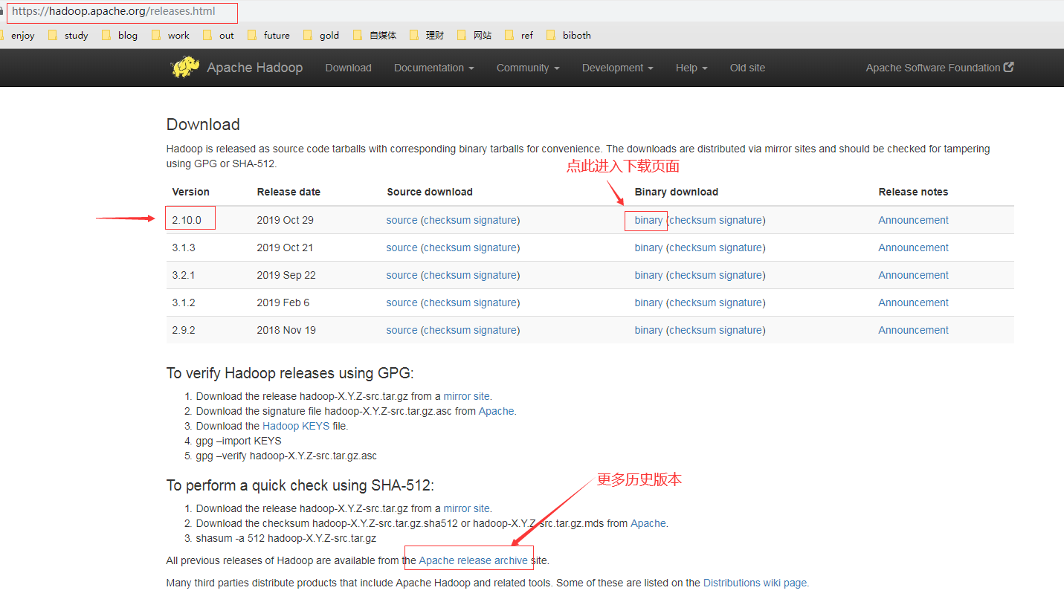This screenshot has width=1064, height=602.
Task: Expand the Development dropdown menu
Action: click(617, 68)
